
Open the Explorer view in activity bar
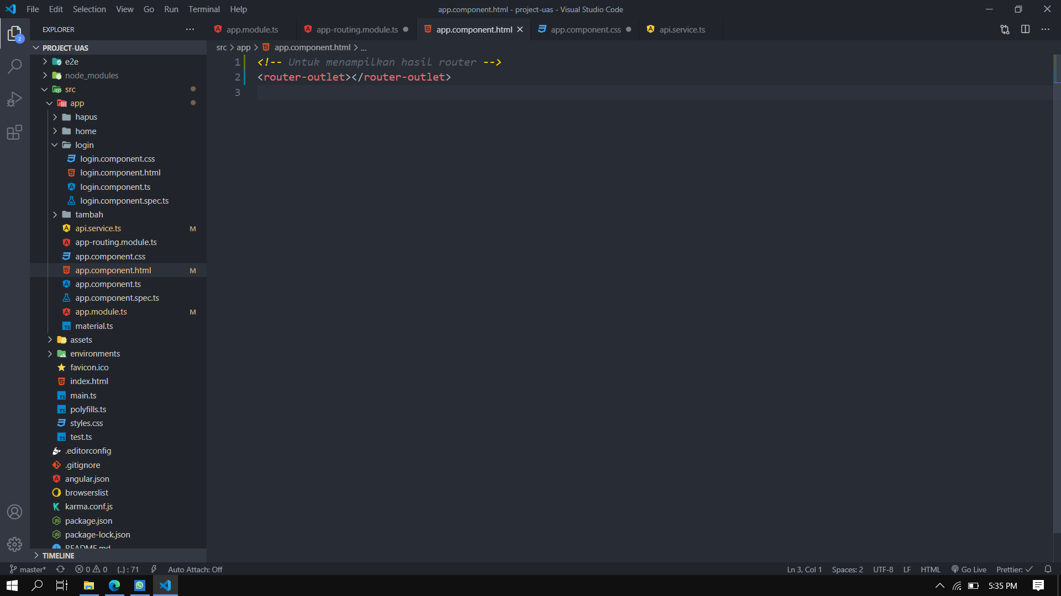[x=15, y=34]
